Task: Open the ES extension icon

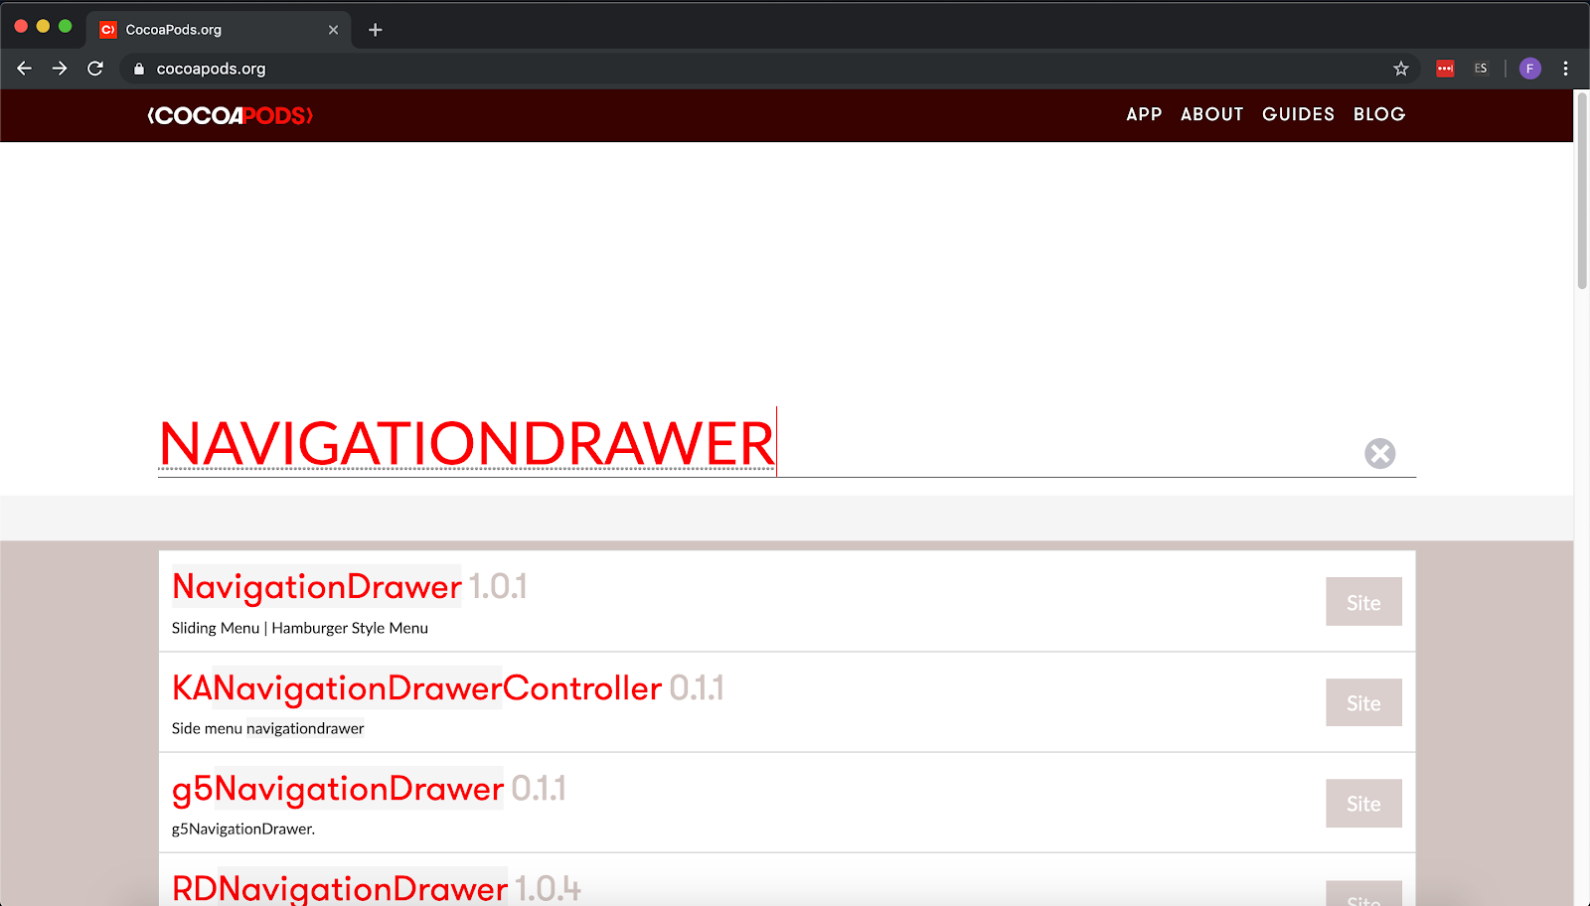Action: pos(1481,69)
